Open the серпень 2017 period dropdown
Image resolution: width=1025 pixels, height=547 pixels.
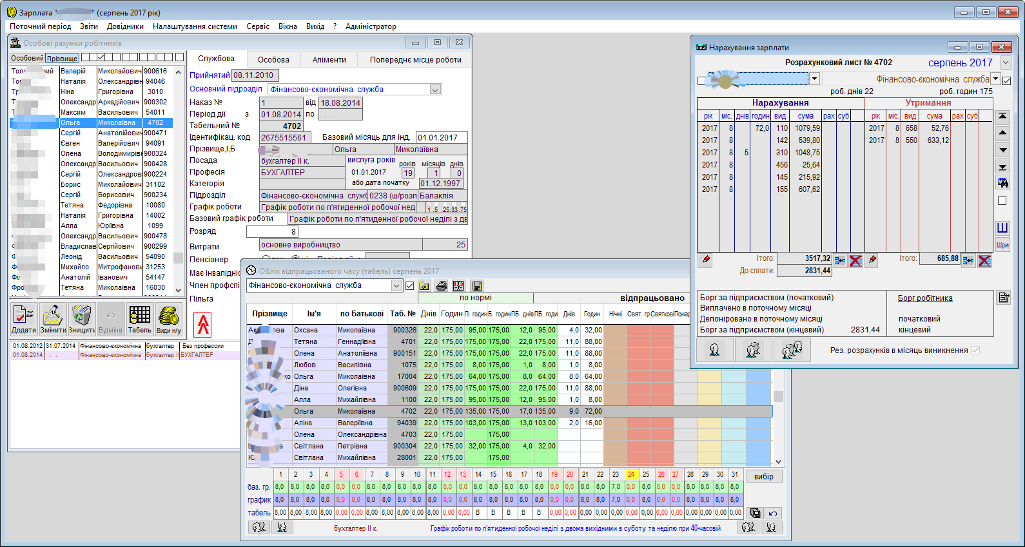coord(1006,62)
